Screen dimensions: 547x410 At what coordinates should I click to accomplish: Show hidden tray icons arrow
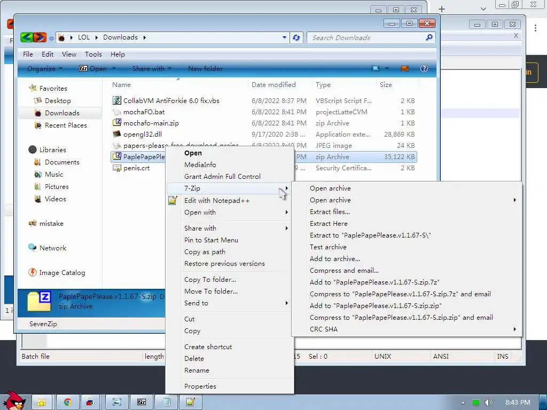(x=463, y=403)
